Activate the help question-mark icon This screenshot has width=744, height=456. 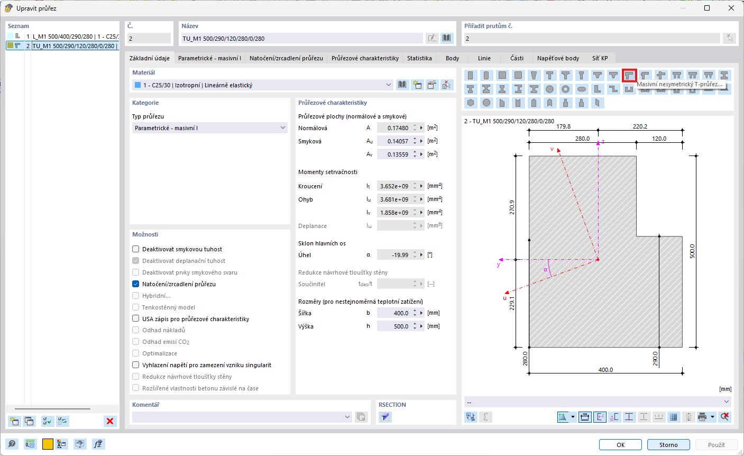coord(12,444)
